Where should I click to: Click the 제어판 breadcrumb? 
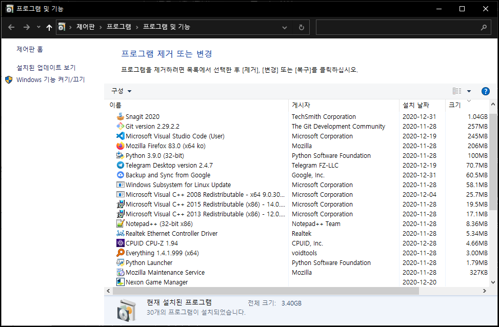click(85, 27)
